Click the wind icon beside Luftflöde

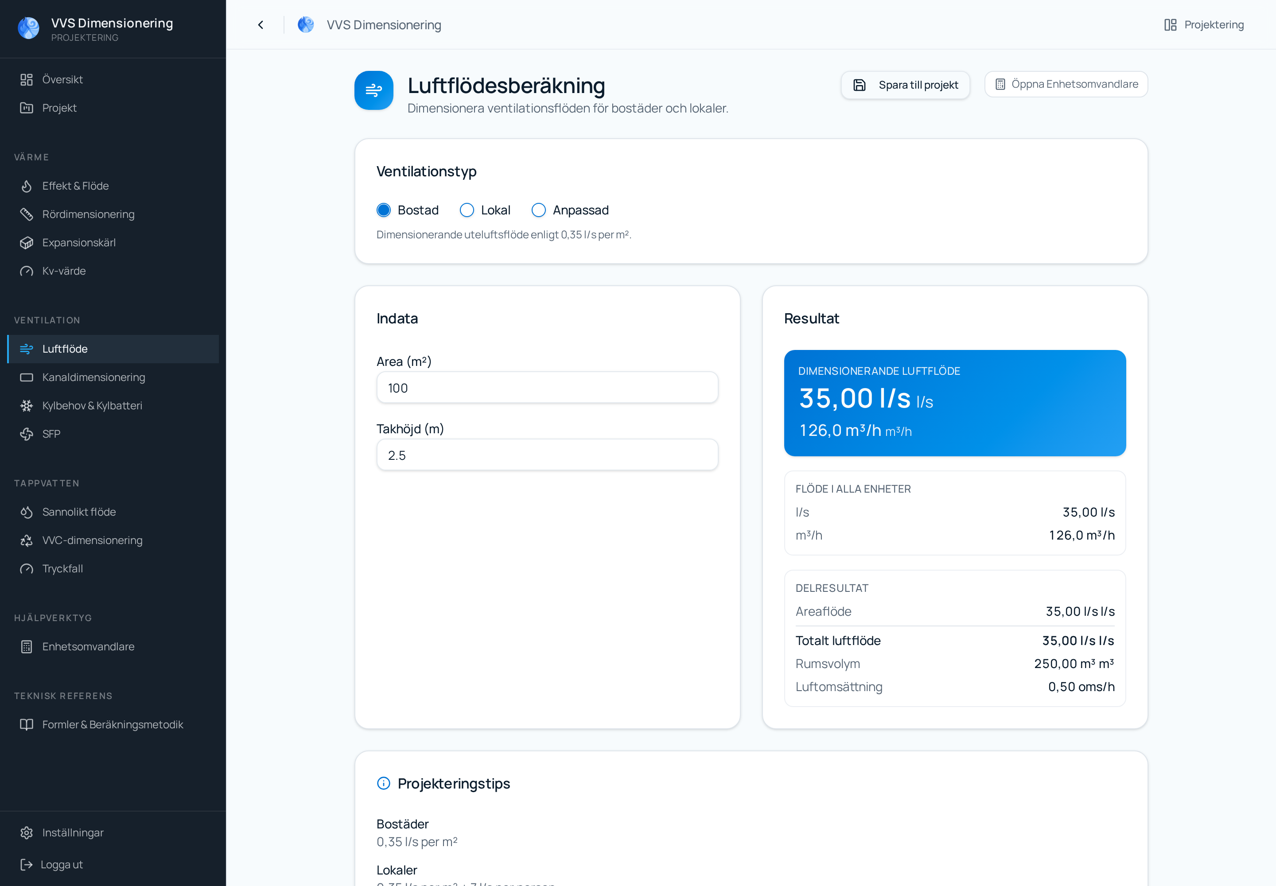coord(26,349)
